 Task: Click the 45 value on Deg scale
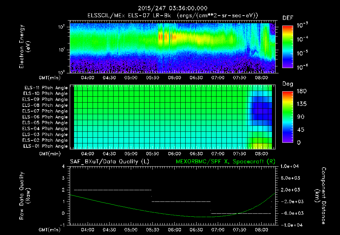tap(301, 130)
